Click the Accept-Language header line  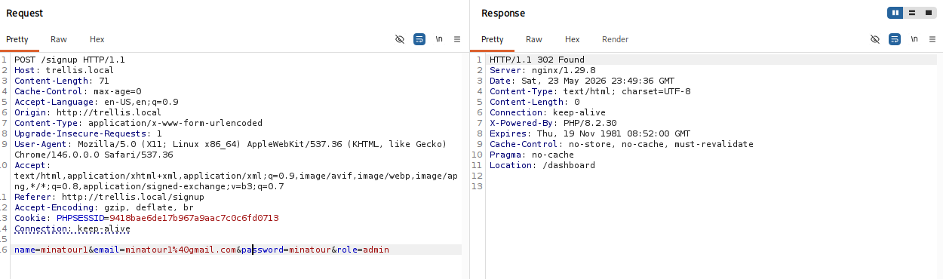click(x=97, y=102)
